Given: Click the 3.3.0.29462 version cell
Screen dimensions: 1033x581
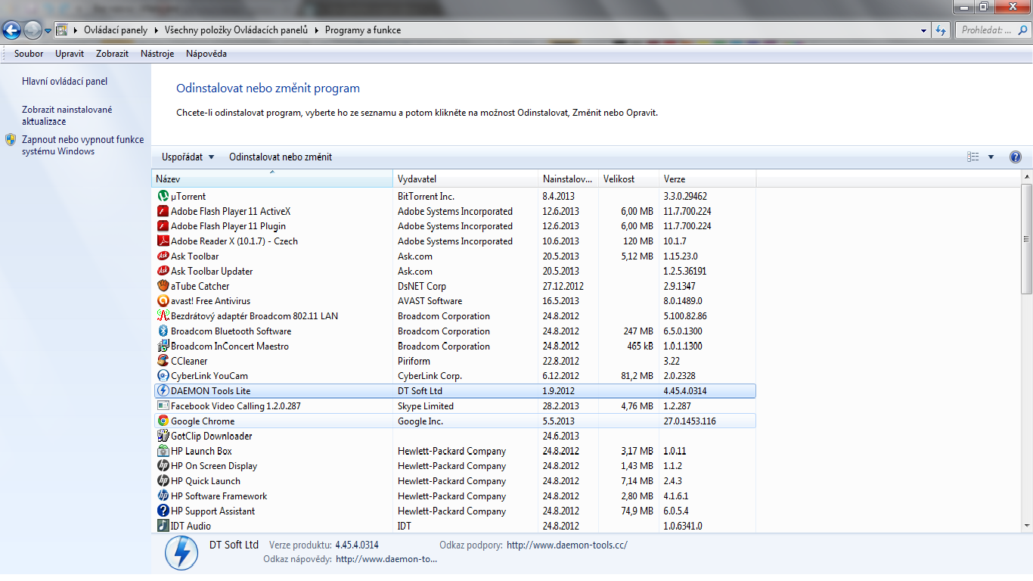Looking at the screenshot, I should (685, 196).
